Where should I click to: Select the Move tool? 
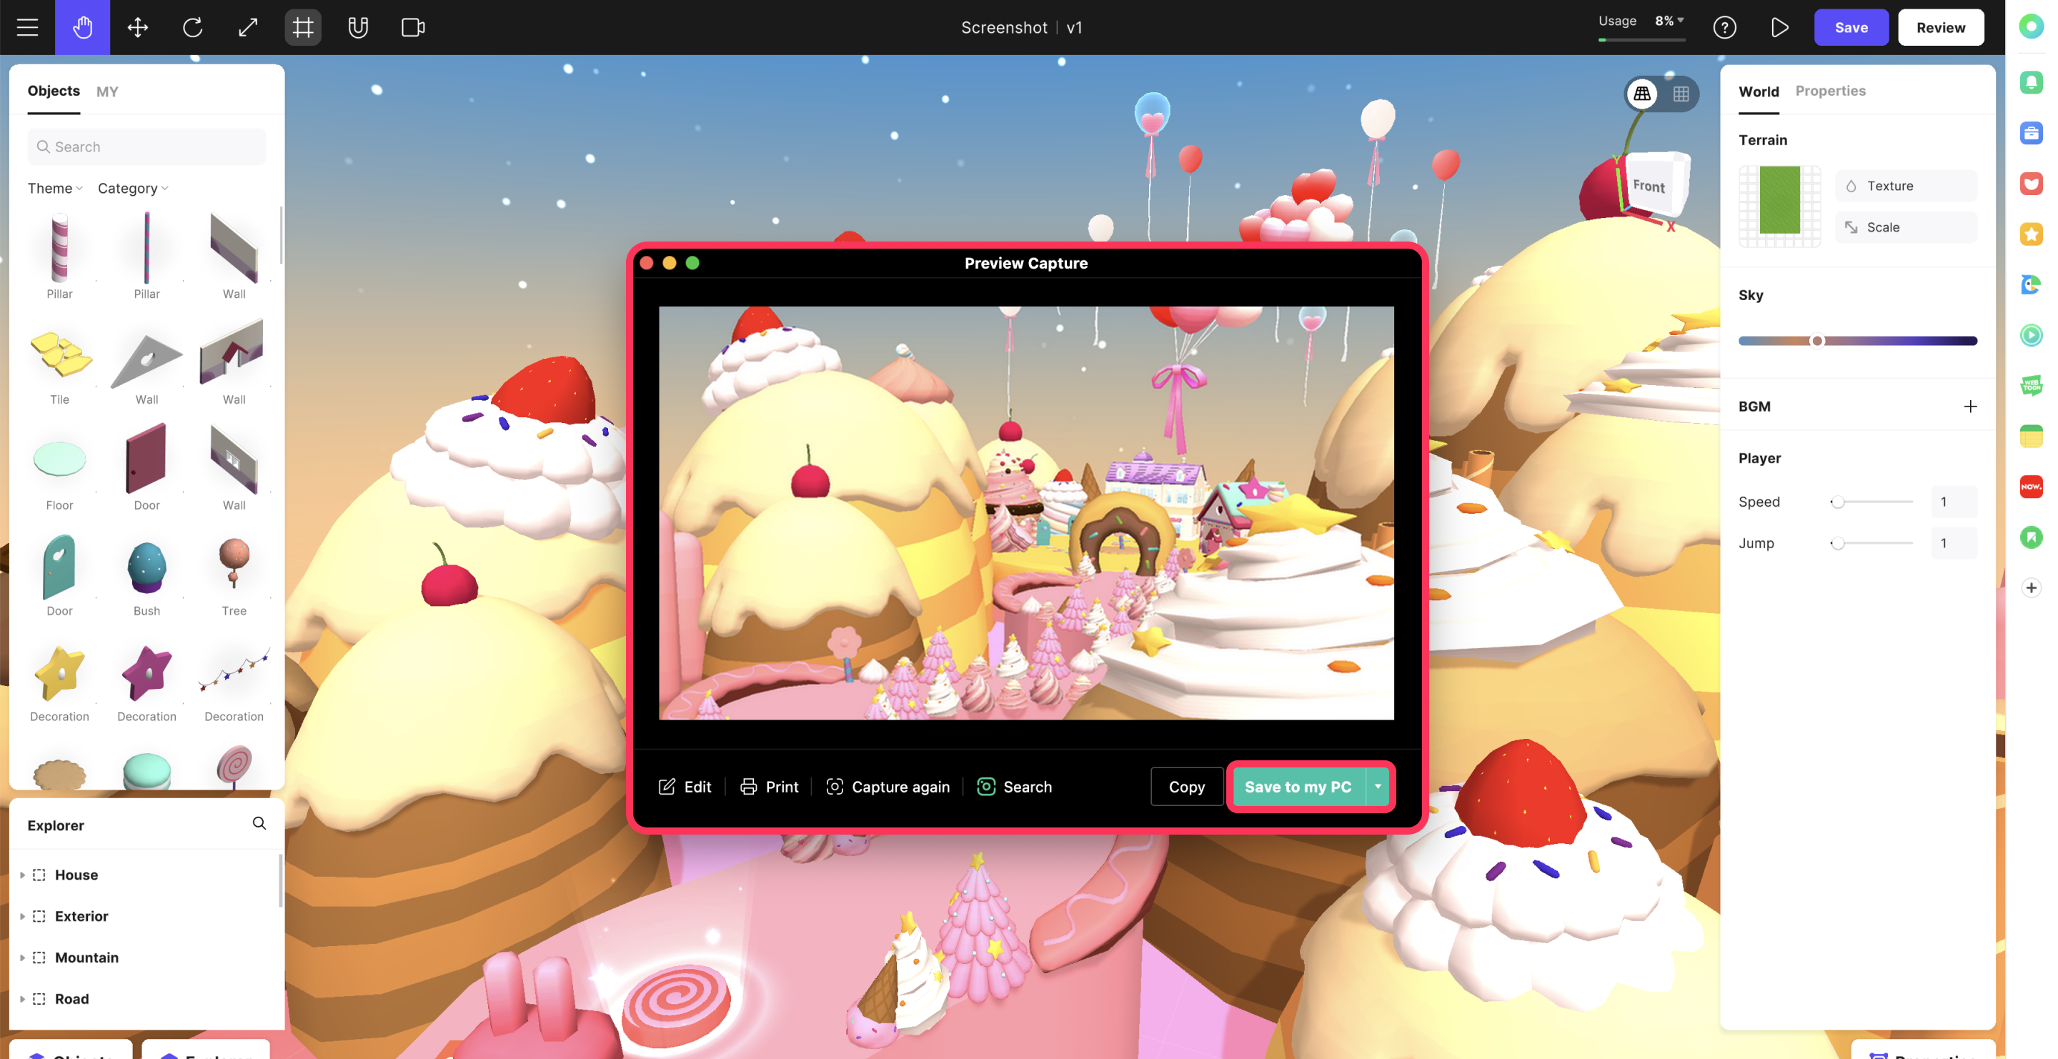pyautogui.click(x=137, y=27)
